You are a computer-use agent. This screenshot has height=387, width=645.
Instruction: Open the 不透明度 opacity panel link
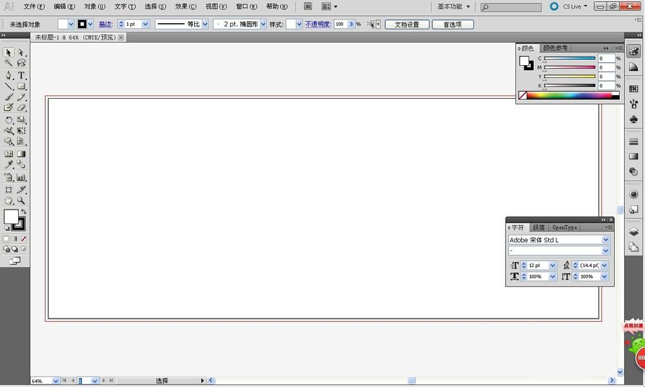[x=317, y=25]
